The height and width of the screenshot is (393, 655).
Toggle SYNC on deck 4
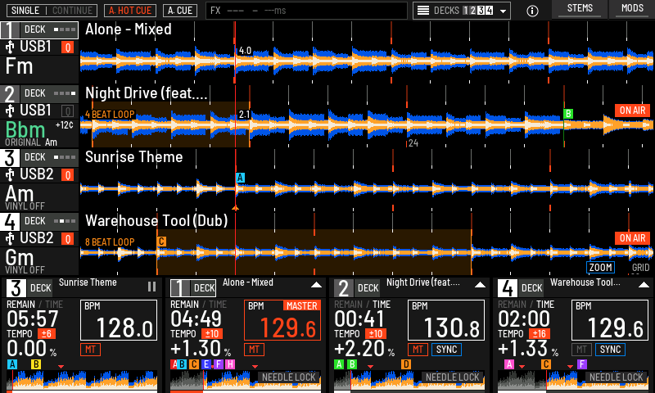coord(610,350)
